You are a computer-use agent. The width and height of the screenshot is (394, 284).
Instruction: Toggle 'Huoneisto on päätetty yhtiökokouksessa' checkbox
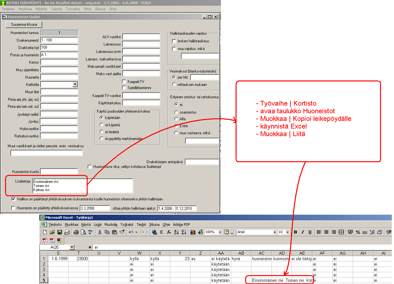click(x=13, y=208)
